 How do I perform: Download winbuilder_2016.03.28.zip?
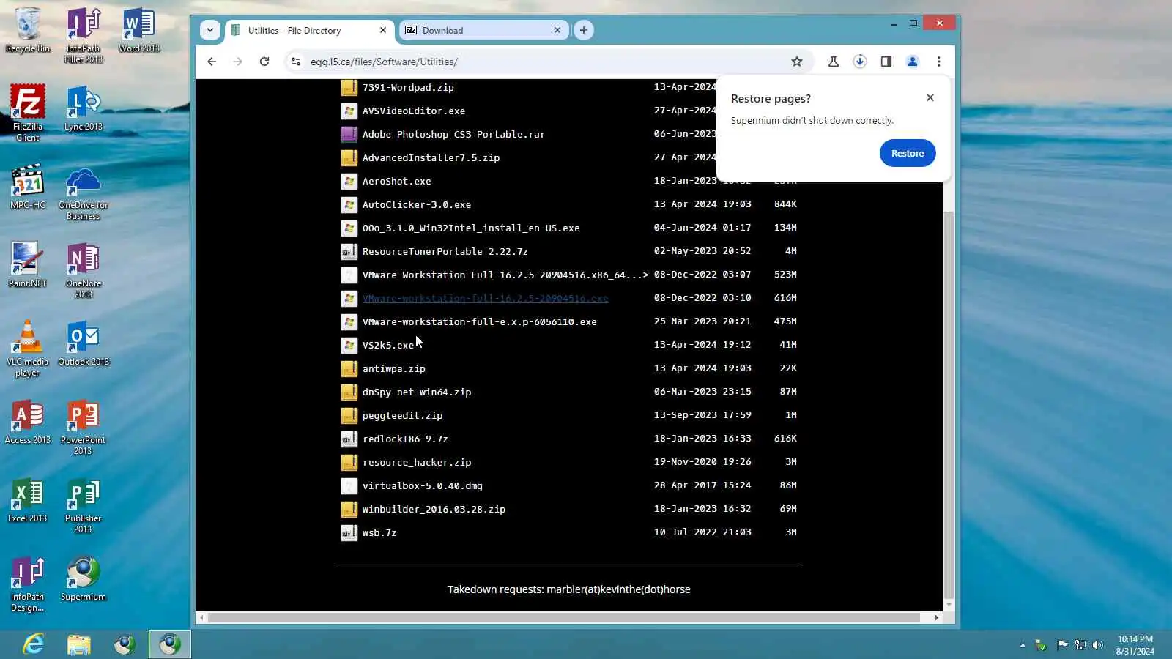pos(434,509)
